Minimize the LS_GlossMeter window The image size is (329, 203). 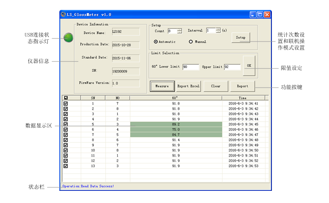click(x=253, y=14)
